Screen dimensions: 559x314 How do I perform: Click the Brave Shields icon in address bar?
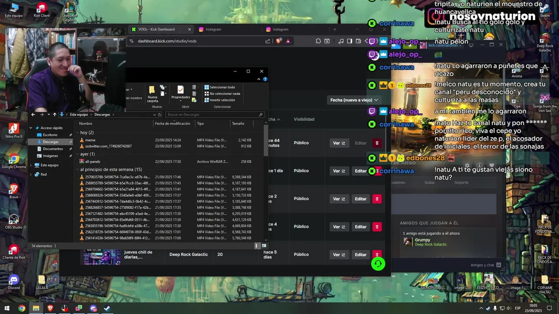(x=279, y=41)
